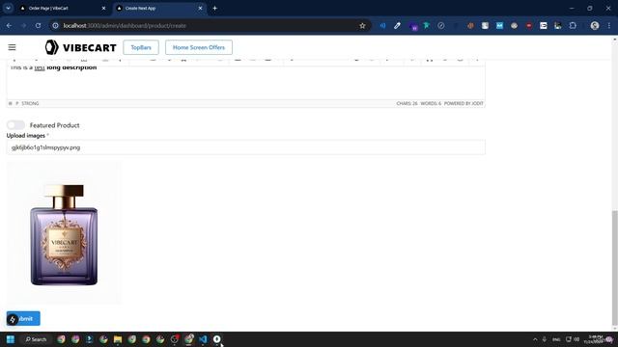618x347 pixels.
Task: Click inside the long description editor
Action: tap(245, 82)
